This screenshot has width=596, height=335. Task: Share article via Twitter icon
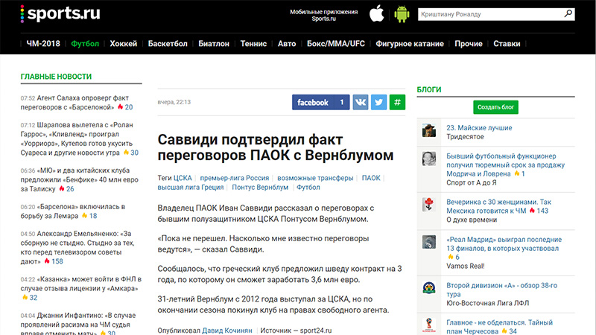coord(378,102)
